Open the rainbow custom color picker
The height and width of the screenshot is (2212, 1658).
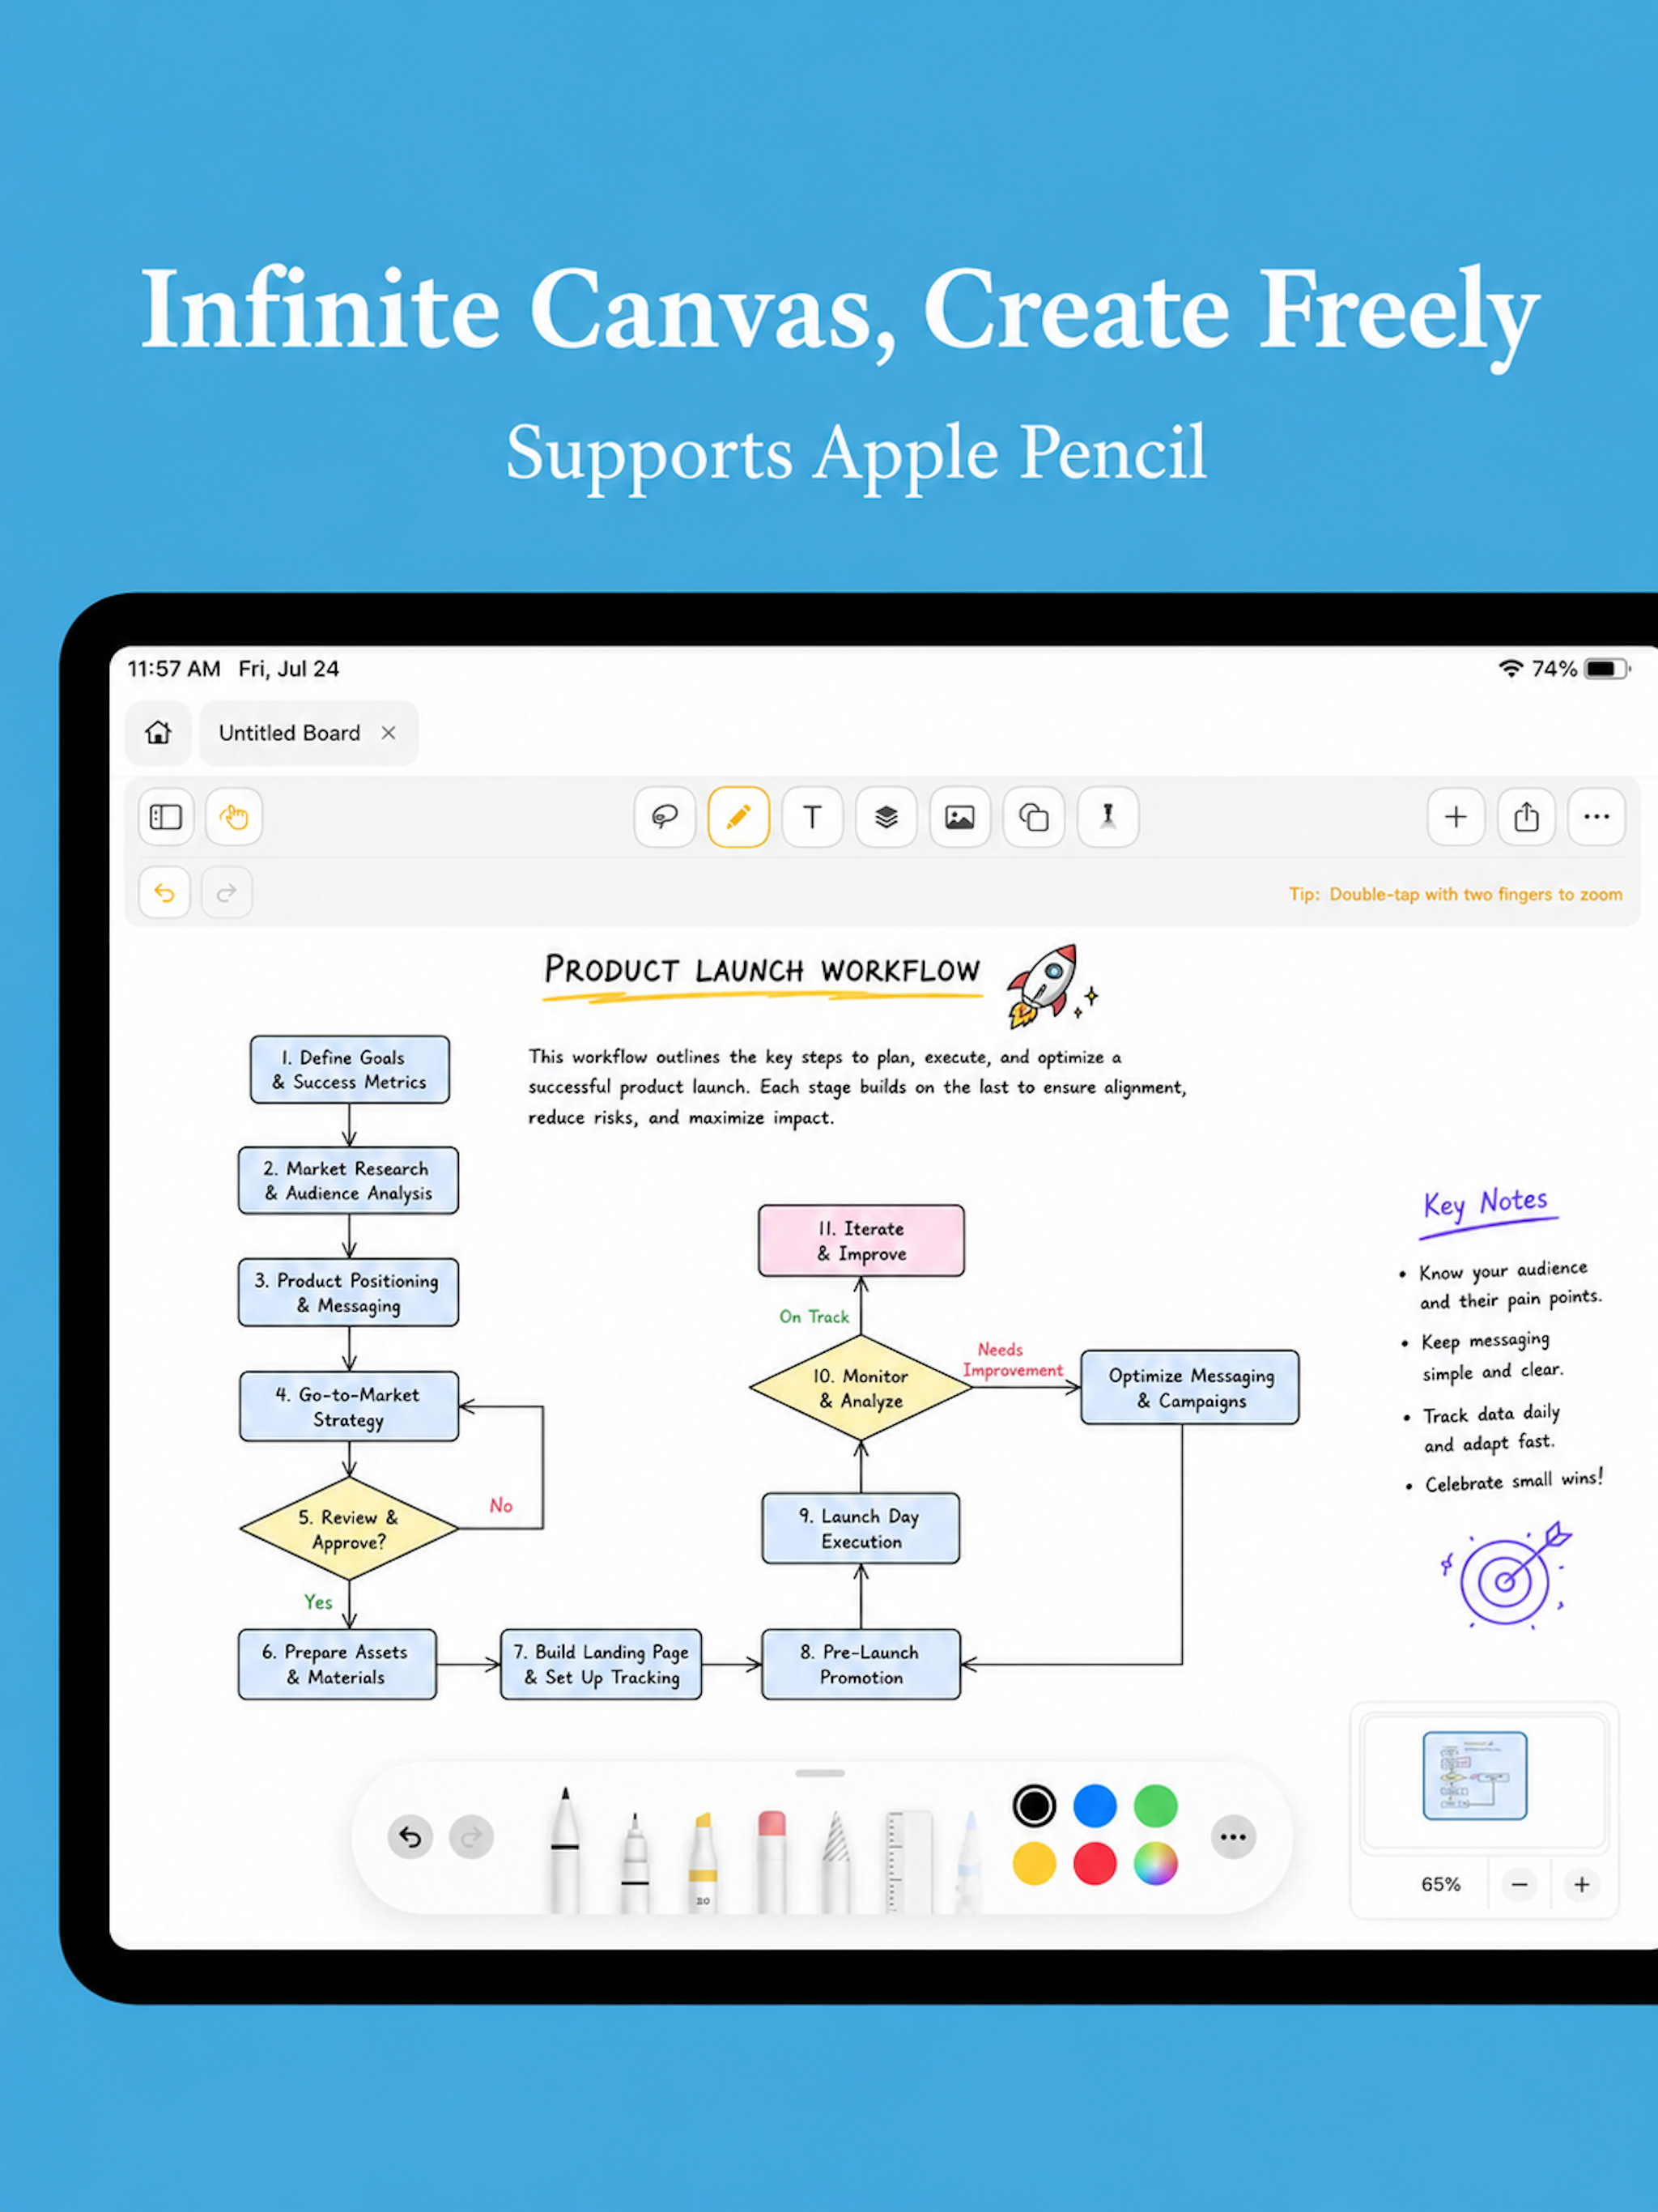click(1156, 1864)
